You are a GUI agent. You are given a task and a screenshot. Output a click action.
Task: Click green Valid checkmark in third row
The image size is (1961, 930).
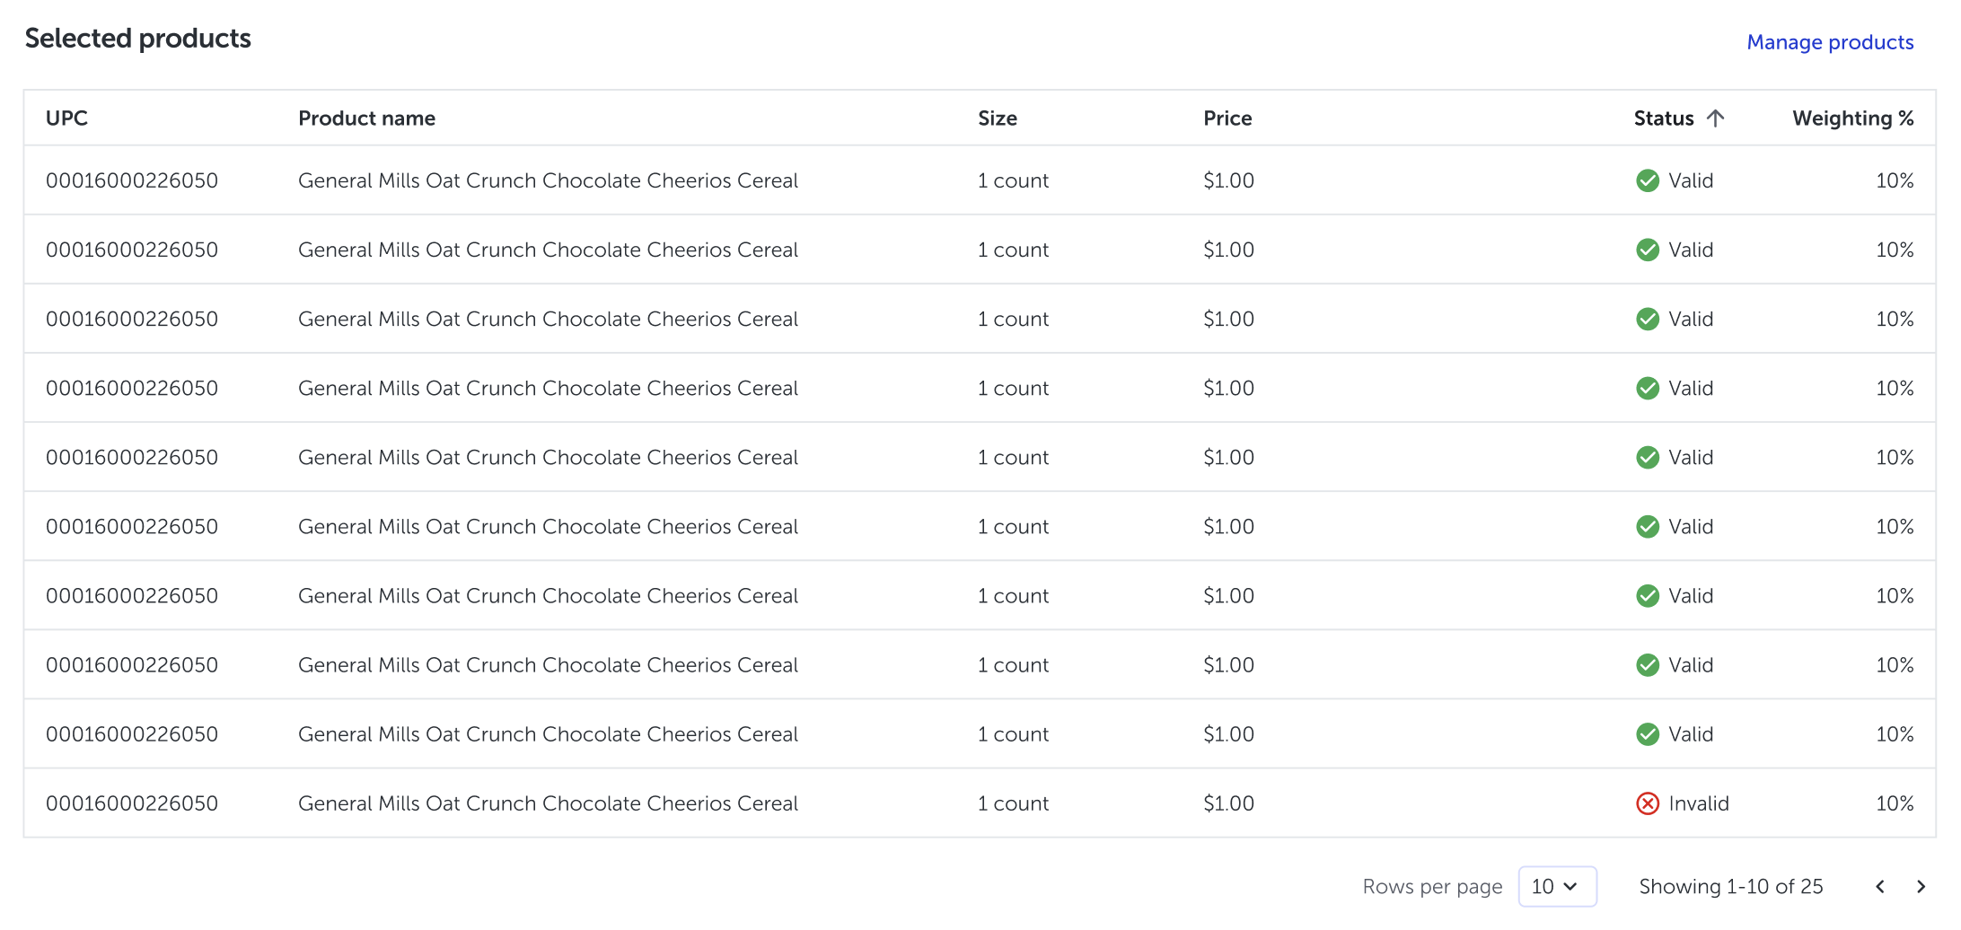click(1648, 319)
